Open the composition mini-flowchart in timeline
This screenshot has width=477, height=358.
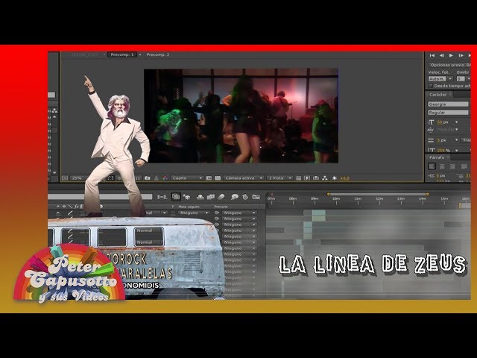coord(162,197)
